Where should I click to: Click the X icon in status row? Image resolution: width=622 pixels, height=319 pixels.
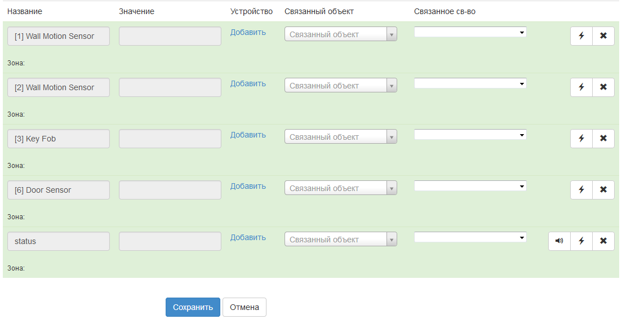603,241
